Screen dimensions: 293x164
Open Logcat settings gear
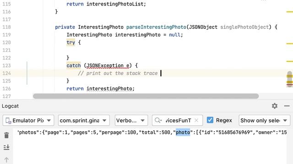pos(275,106)
